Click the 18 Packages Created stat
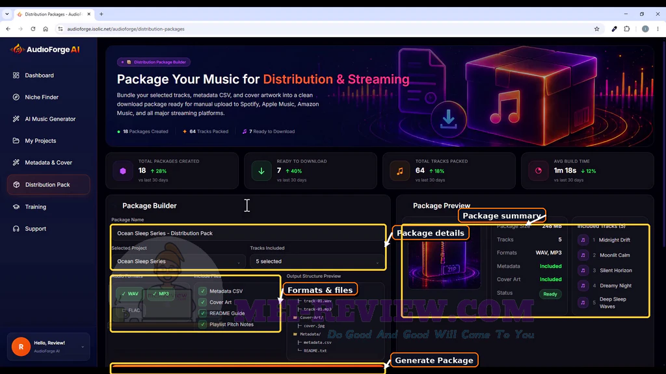 click(142, 131)
